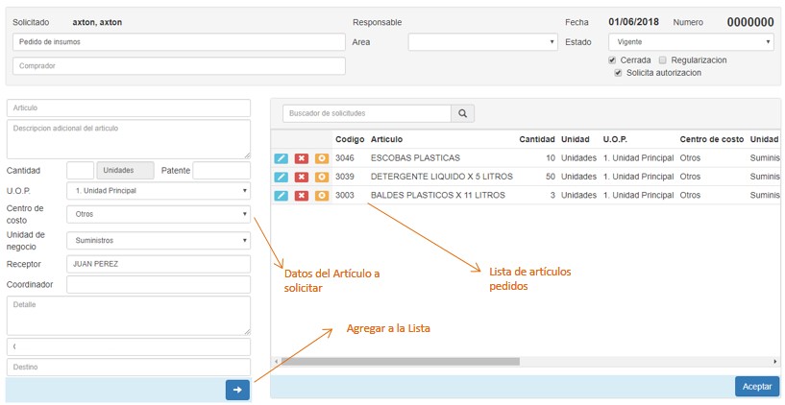Enable the Regularizacion checkbox
Image resolution: width=785 pixels, height=405 pixels.
coord(663,60)
